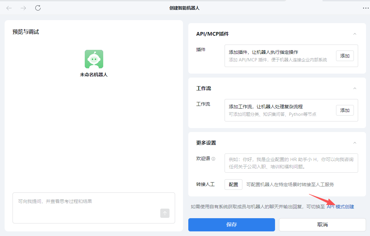Click the 可配置机器人在特定场景时转接至人工服务 description
370x236 pixels.
pyautogui.click(x=290, y=185)
